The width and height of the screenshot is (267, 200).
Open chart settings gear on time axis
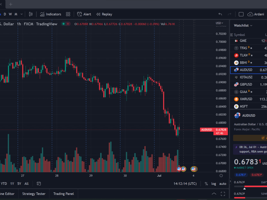tap(221, 176)
